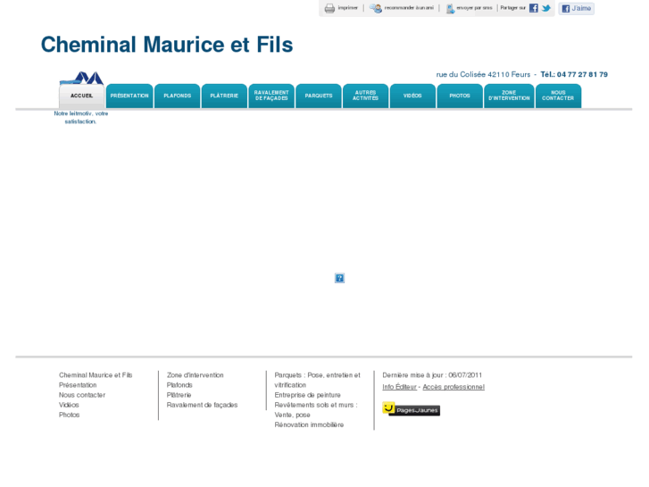
Task: Open the Photos tab
Action: [x=460, y=97]
